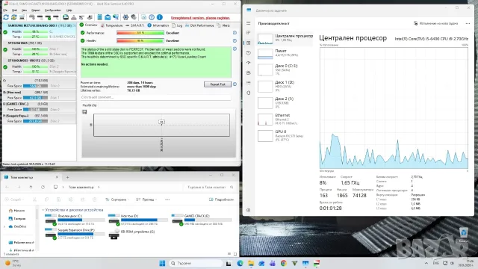
Task: Open the Disk menu in Hard Disk Sentinel
Action: tap(14, 10)
